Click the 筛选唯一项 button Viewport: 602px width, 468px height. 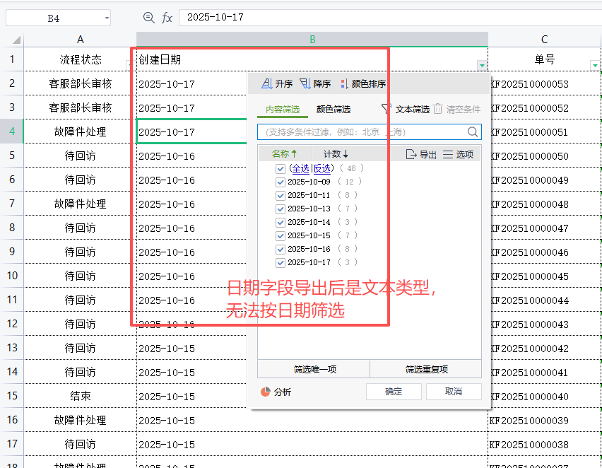tap(314, 369)
